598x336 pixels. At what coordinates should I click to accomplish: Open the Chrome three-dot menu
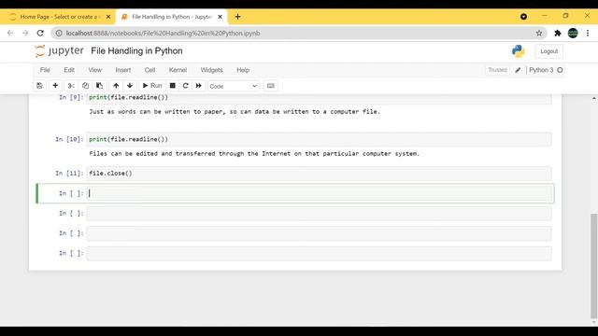pos(588,34)
